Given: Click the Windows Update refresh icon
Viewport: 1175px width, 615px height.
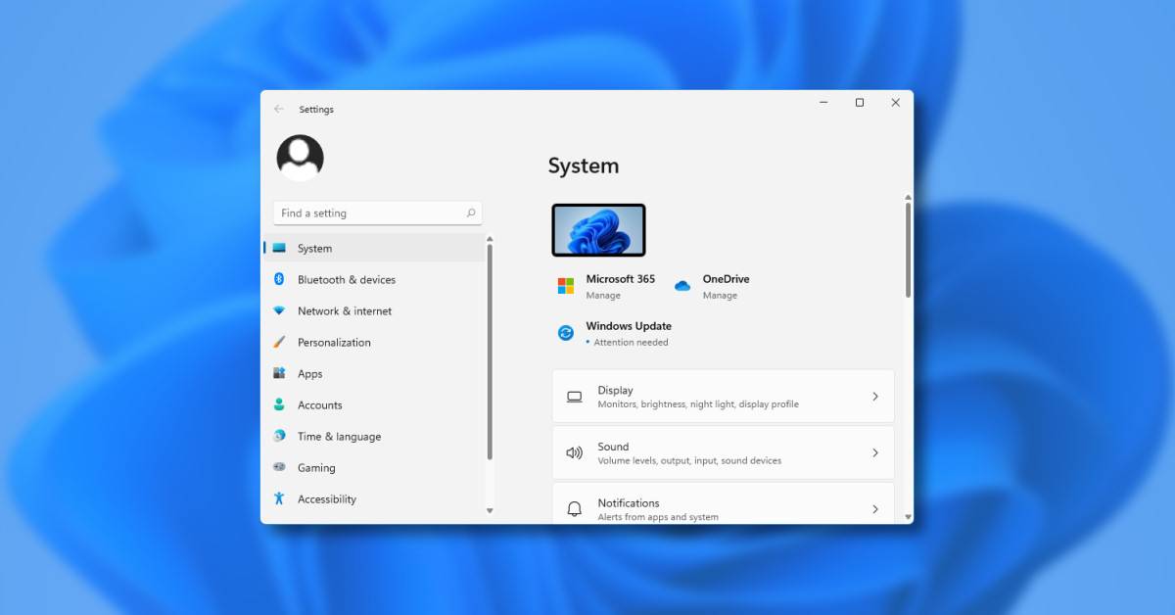Looking at the screenshot, I should click(566, 333).
